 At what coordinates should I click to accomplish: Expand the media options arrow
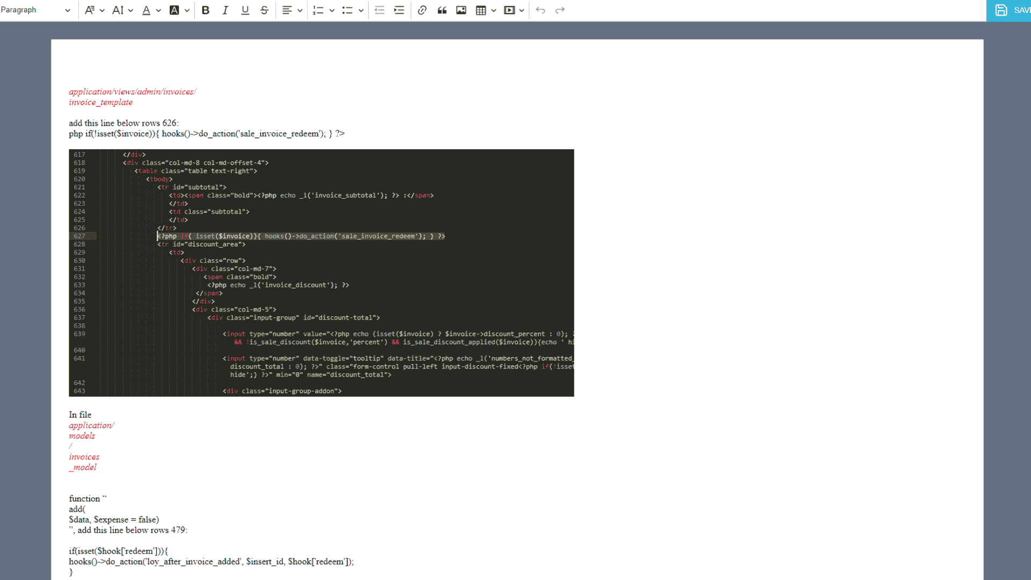(522, 10)
